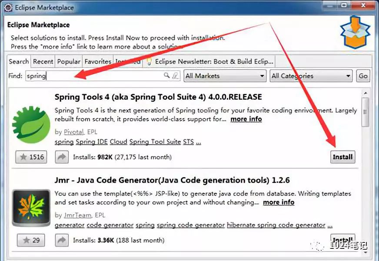Click the Spring Tools 4 leaf logo

pyautogui.click(x=30, y=125)
